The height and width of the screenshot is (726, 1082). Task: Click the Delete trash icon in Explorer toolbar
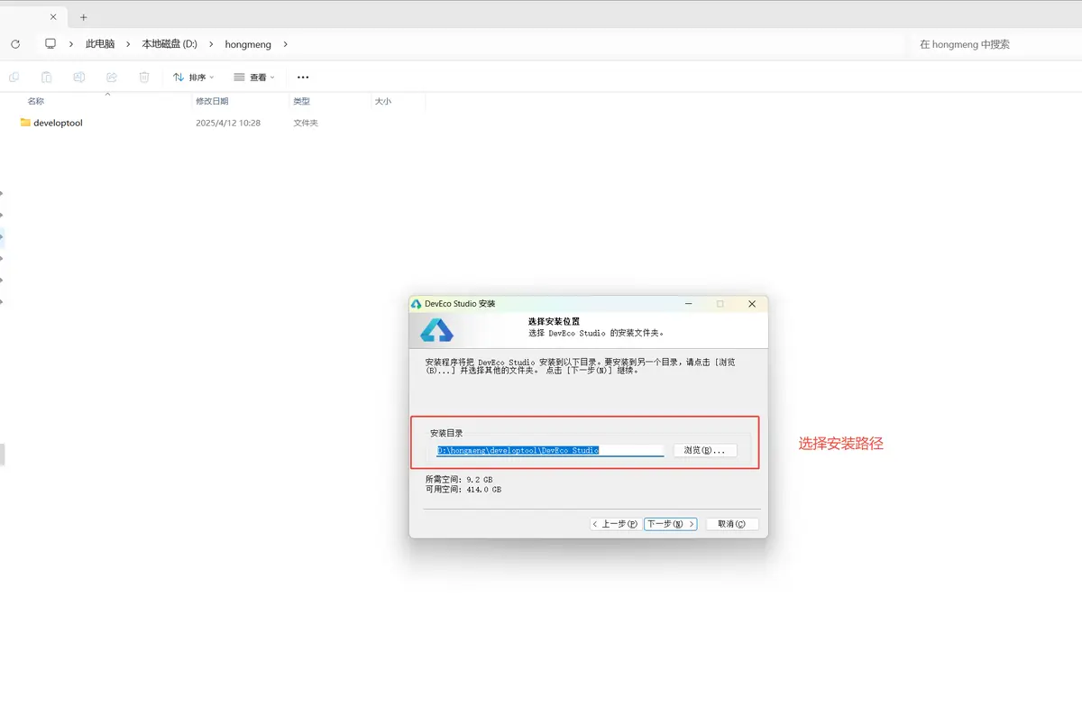click(144, 78)
